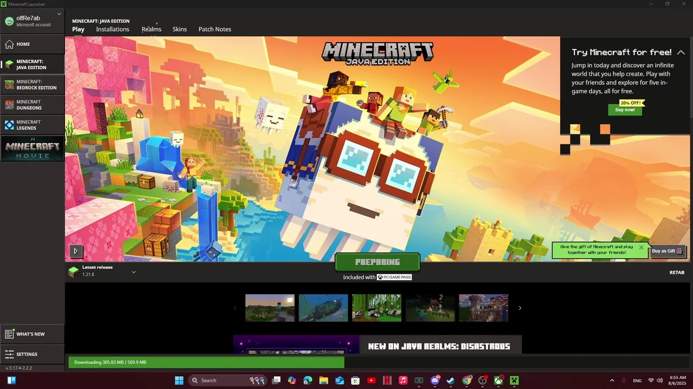Click the ENG language indicator
The width and height of the screenshot is (693, 389).
(637, 380)
